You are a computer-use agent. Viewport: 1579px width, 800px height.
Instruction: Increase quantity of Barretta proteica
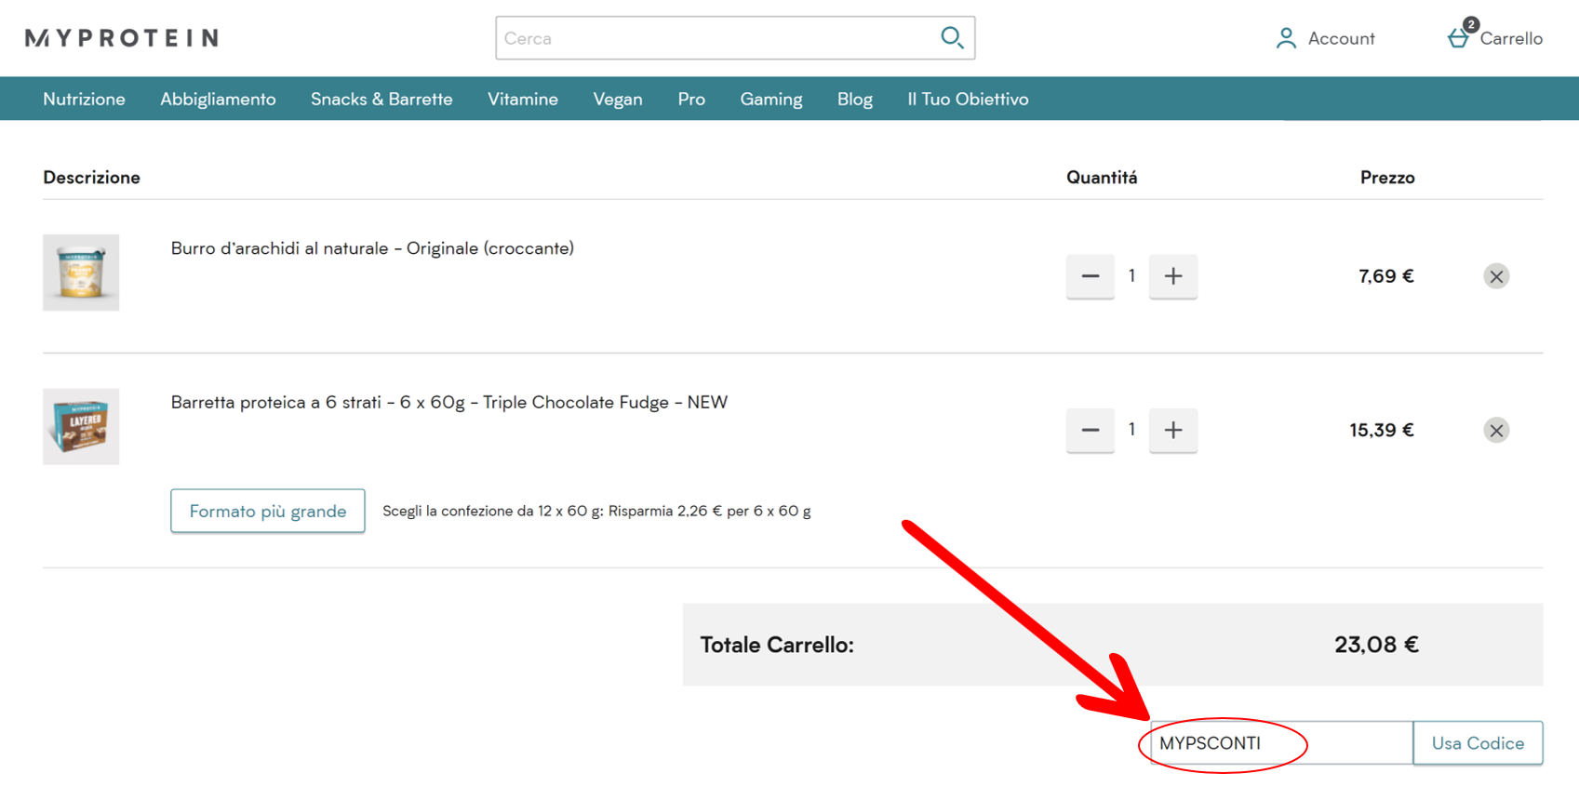[1172, 430]
